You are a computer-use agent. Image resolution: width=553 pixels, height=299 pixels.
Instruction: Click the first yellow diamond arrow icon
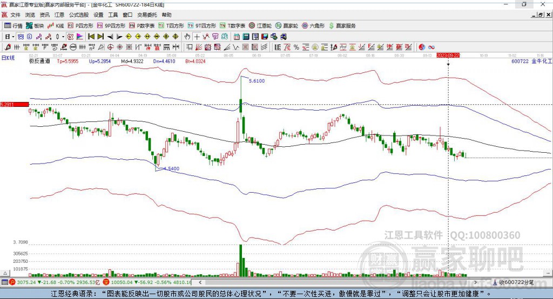coord(129,37)
